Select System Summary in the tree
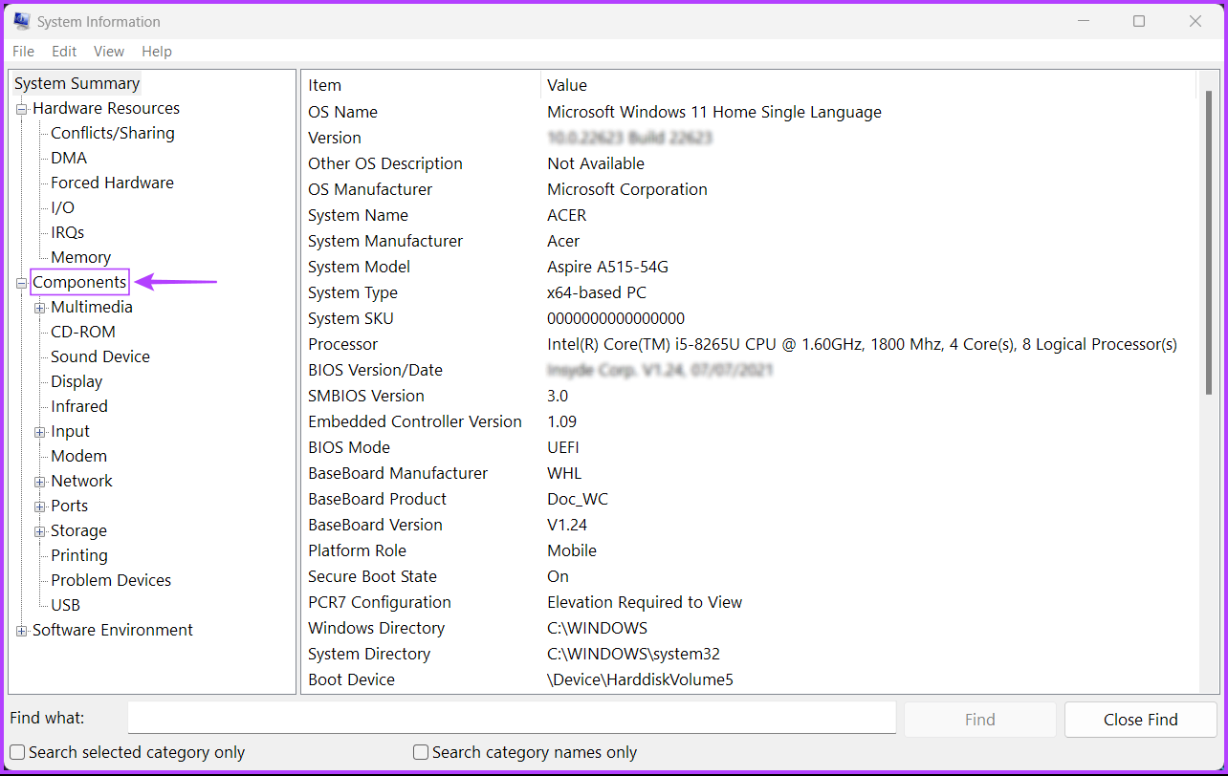This screenshot has height=776, width=1228. pos(77,83)
